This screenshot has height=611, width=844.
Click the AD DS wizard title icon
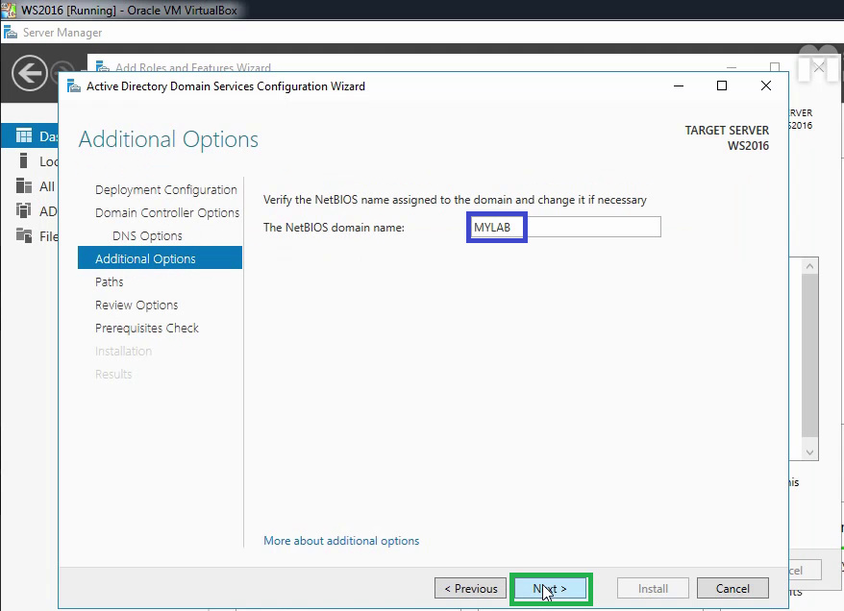point(74,86)
